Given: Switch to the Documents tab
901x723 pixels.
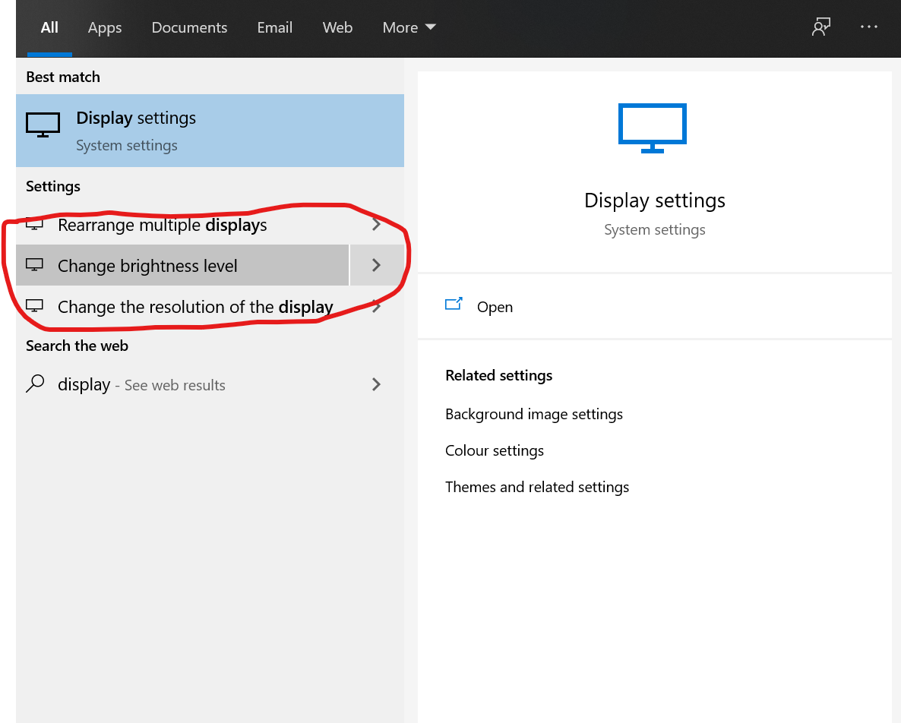Looking at the screenshot, I should (x=189, y=27).
